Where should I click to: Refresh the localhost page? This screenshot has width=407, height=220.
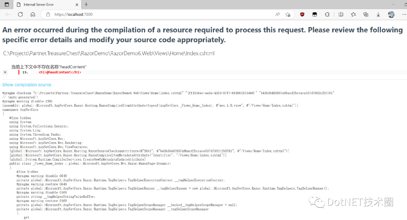(x=20, y=15)
